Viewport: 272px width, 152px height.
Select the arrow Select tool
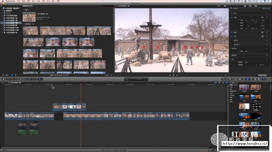(39, 79)
